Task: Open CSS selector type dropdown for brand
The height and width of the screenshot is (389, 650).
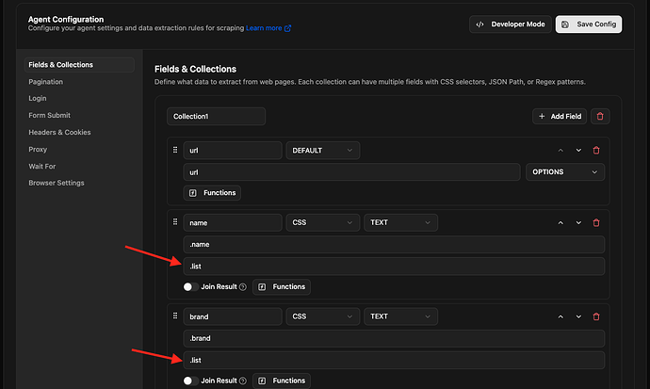Action: pos(323,316)
